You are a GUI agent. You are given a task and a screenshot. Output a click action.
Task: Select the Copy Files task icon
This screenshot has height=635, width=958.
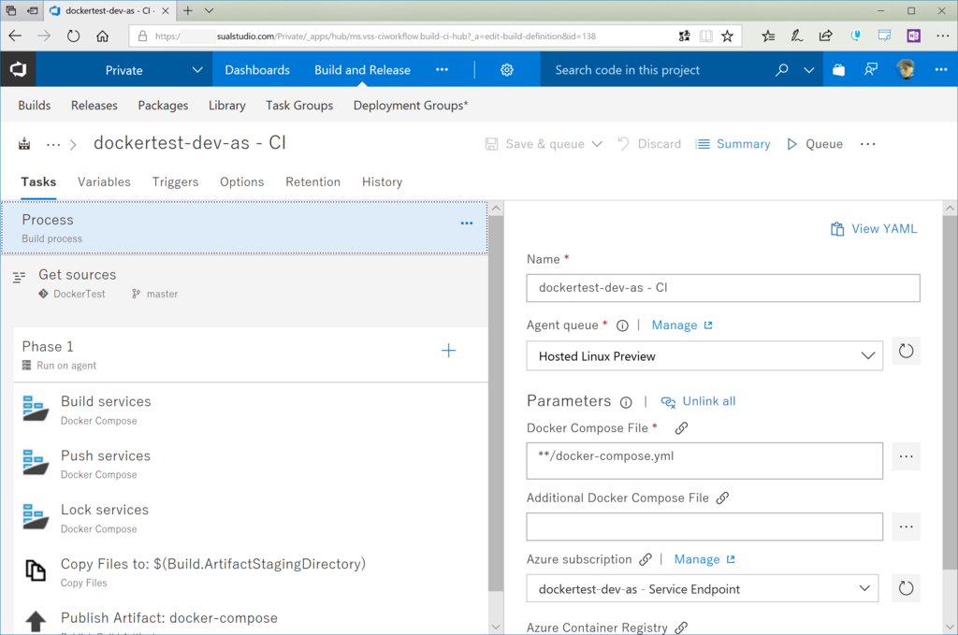(x=36, y=570)
